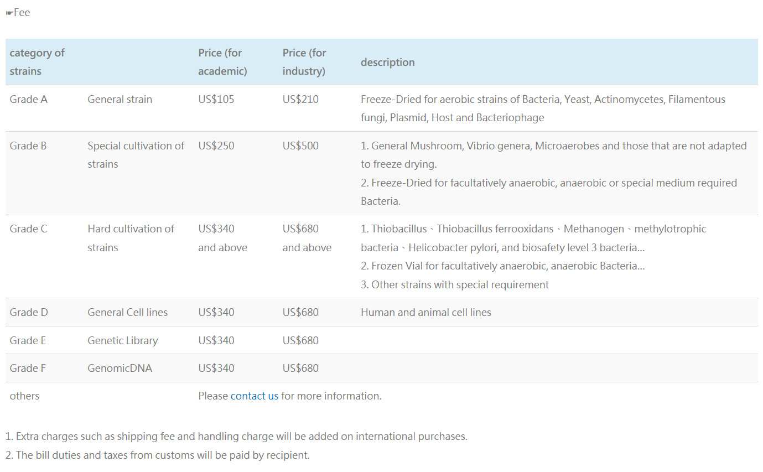Click the "Fee" section heading

(x=22, y=13)
